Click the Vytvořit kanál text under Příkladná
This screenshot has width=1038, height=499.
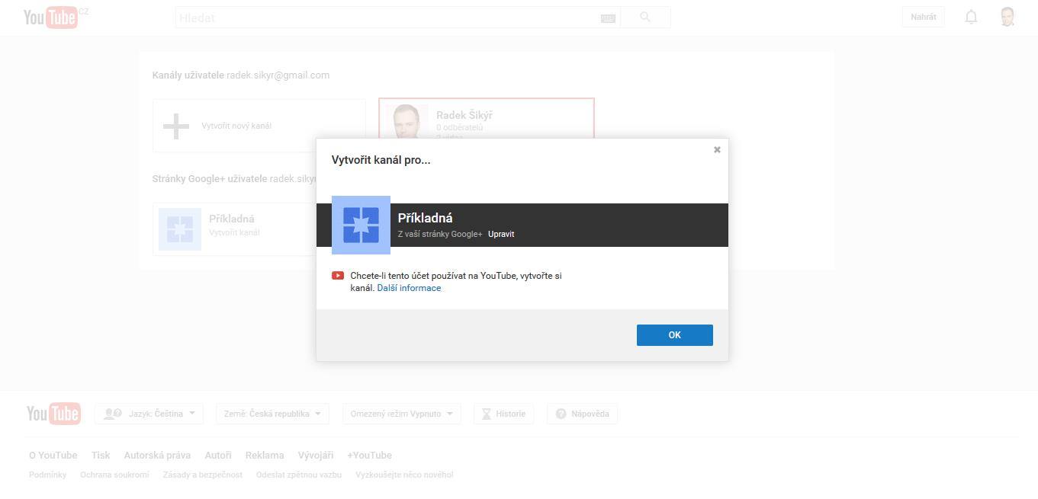pyautogui.click(x=234, y=232)
